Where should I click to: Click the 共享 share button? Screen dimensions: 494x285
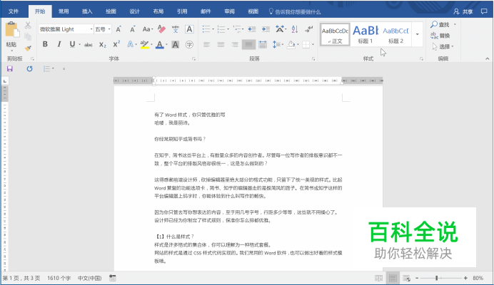tap(463, 11)
